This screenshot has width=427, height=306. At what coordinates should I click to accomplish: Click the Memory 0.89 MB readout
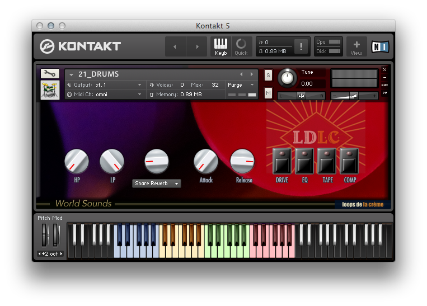coord(176,95)
